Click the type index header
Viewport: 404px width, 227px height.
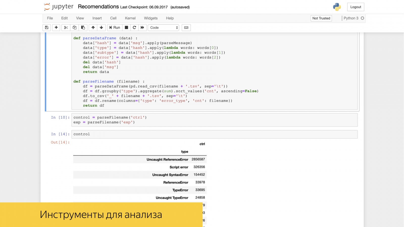tap(185, 152)
